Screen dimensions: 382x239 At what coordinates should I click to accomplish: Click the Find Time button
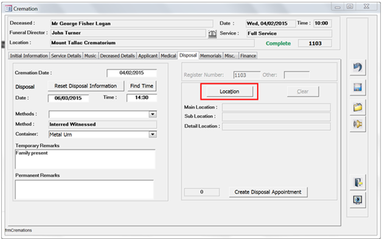(x=142, y=86)
